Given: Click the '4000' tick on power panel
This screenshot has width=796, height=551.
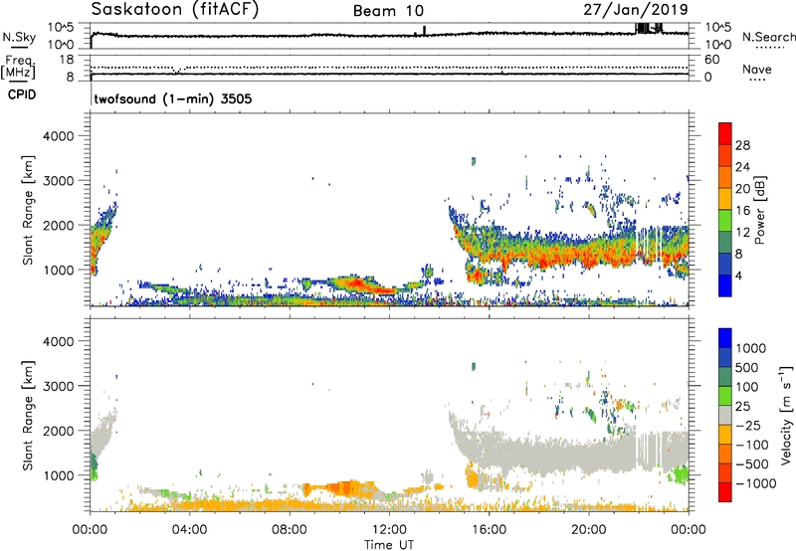Looking at the screenshot, I should click(x=58, y=136).
